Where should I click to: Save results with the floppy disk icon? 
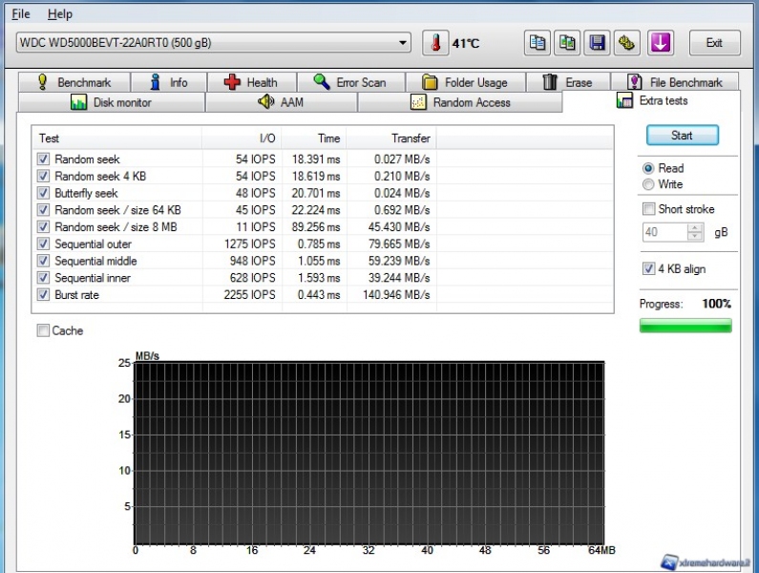coord(598,43)
